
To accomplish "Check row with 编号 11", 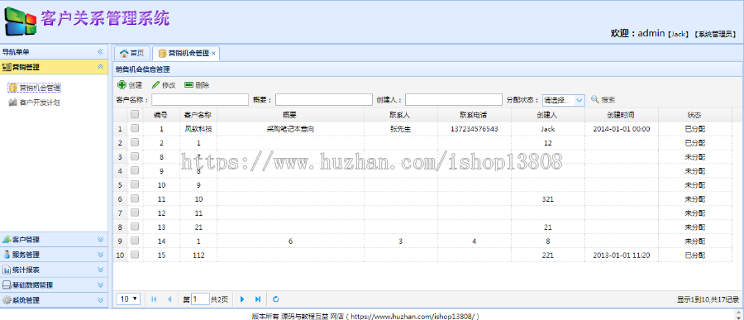I will point(135,198).
